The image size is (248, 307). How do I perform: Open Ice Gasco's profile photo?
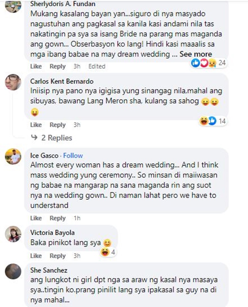click(13, 156)
